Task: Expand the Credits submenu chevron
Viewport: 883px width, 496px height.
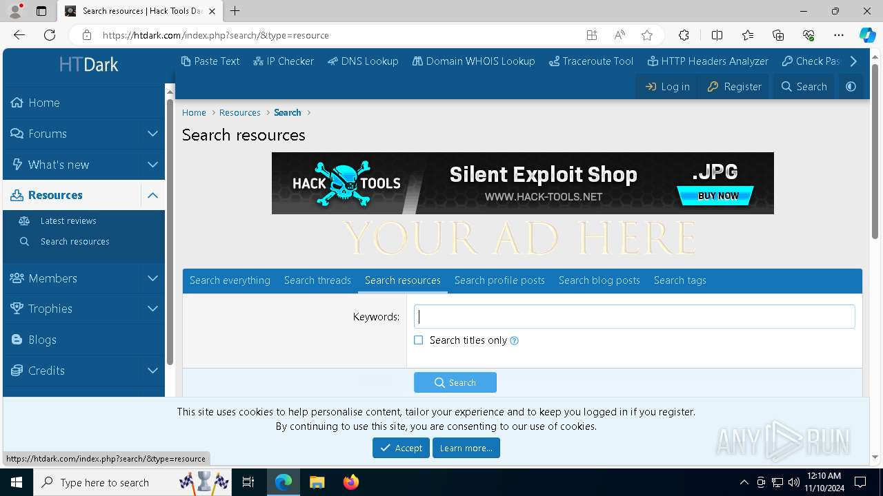Action: coord(152,371)
